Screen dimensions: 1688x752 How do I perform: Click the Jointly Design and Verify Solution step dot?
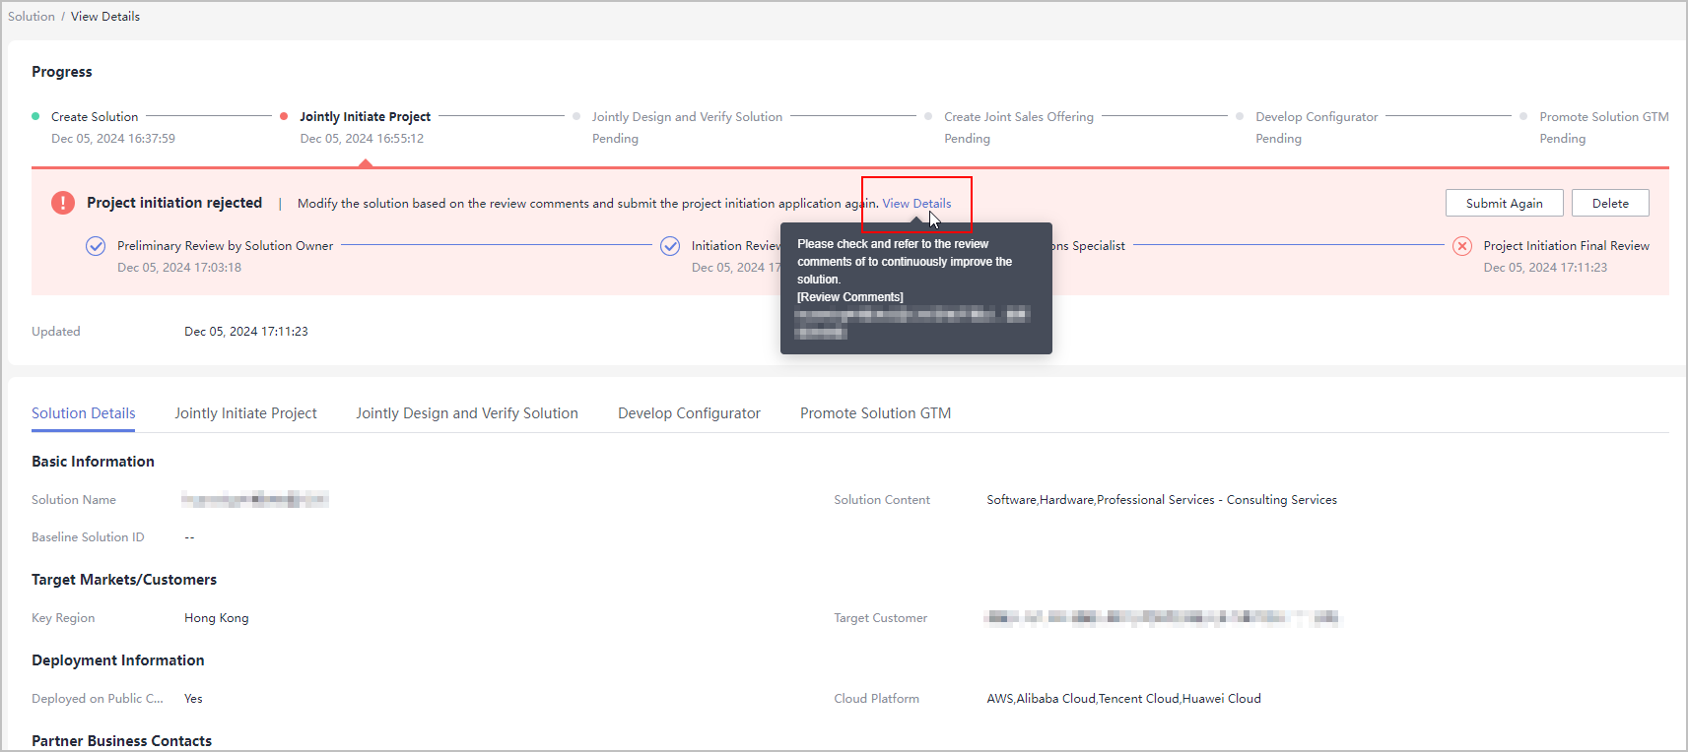tap(576, 116)
